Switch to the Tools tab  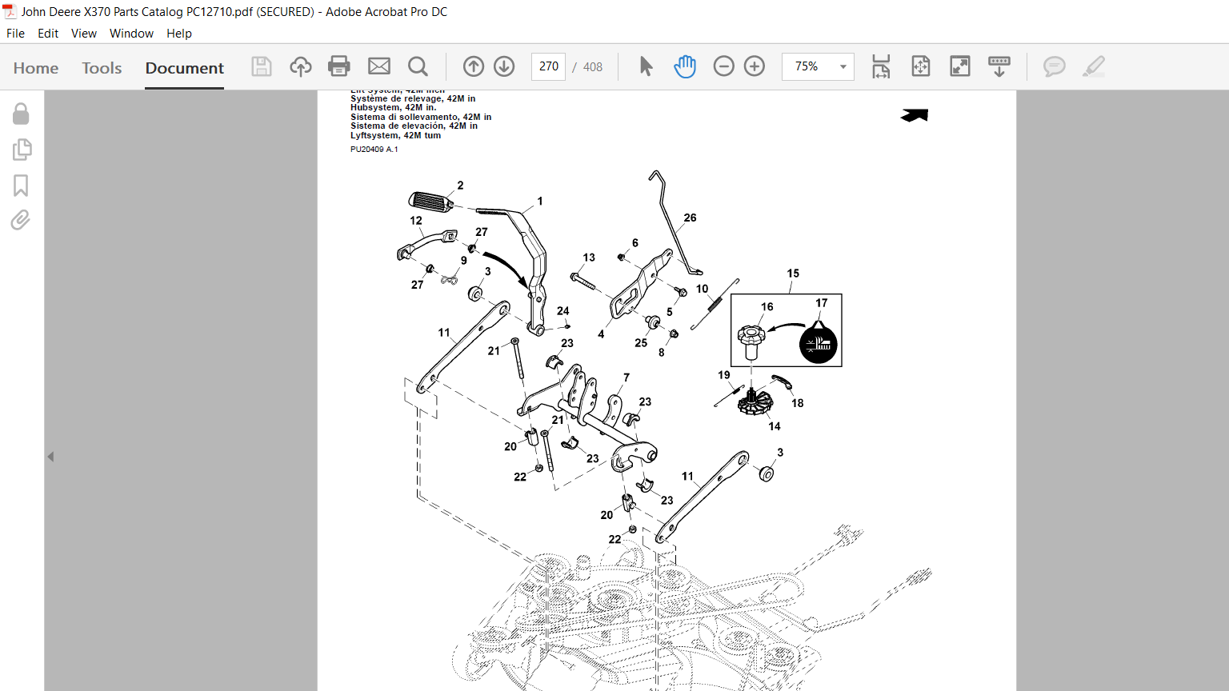(x=102, y=68)
